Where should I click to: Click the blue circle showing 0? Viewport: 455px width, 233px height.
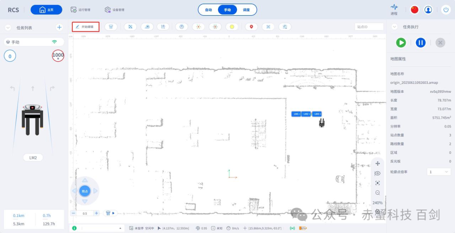click(10, 56)
